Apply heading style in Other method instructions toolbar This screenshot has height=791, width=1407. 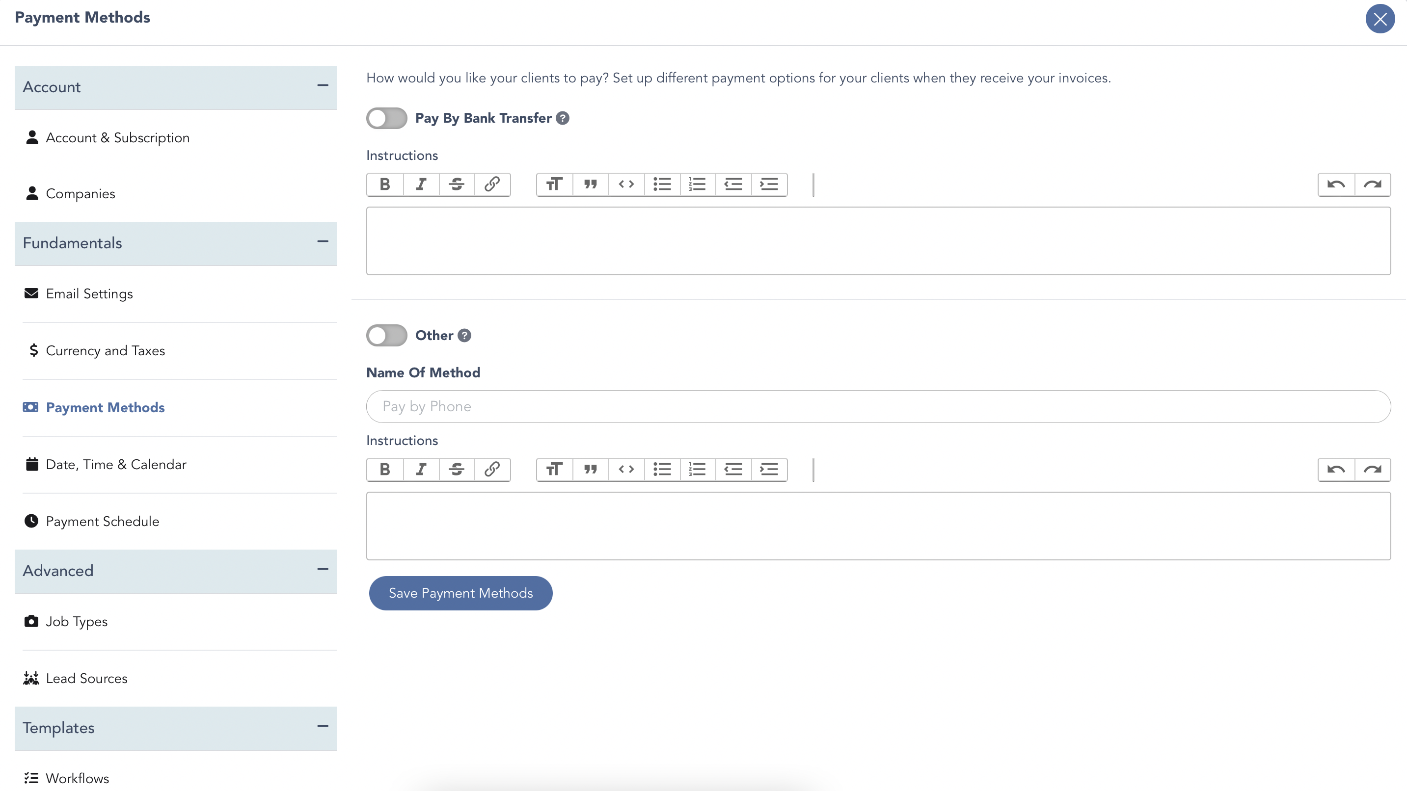[x=554, y=470]
